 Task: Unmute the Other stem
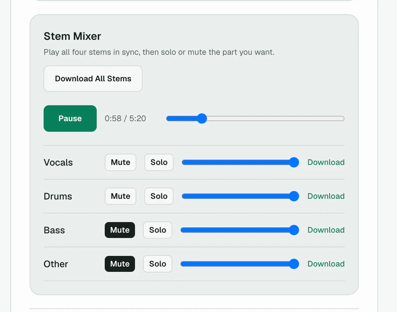tap(120, 264)
